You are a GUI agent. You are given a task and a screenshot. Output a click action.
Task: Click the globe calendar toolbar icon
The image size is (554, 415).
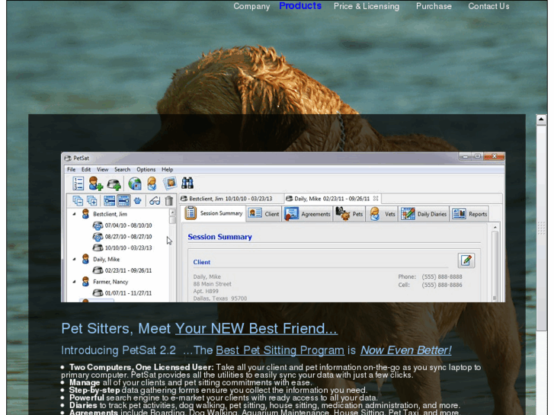tap(135, 184)
